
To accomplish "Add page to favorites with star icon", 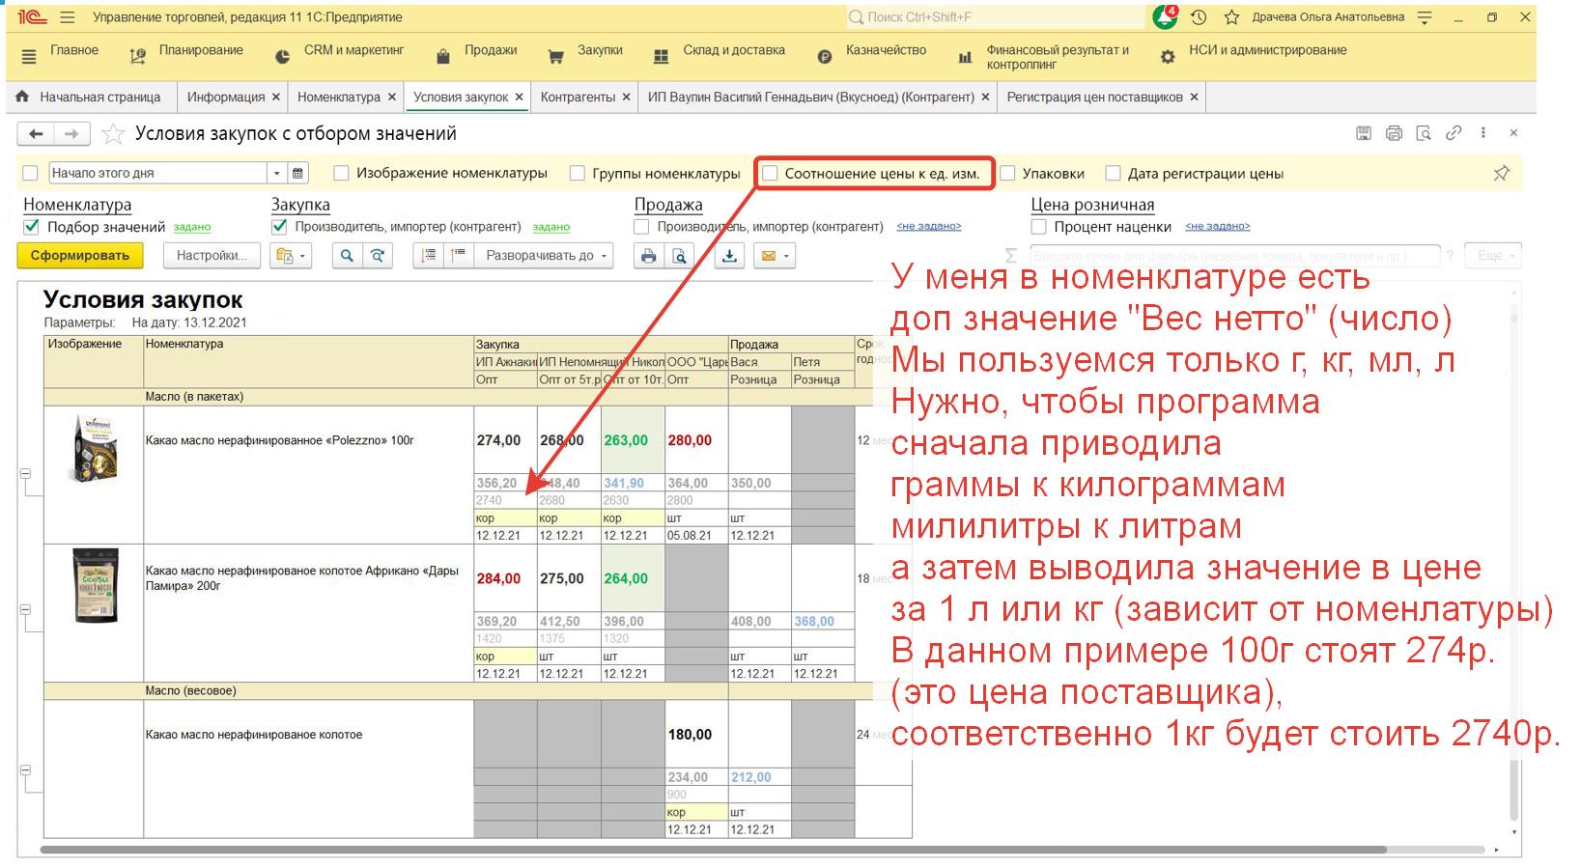I will tap(114, 133).
